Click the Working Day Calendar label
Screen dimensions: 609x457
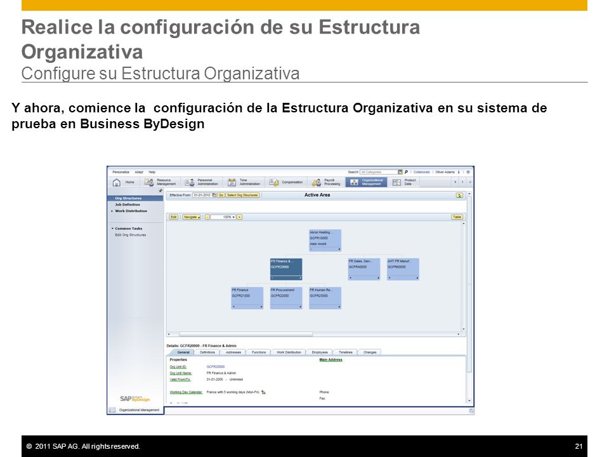(186, 392)
